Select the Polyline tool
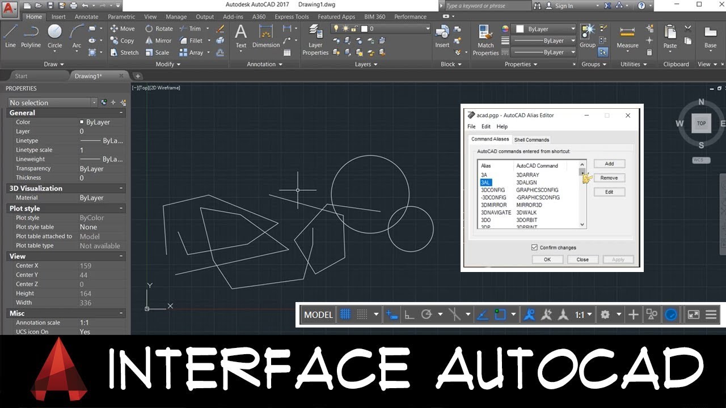This screenshot has width=726, height=408. point(31,36)
